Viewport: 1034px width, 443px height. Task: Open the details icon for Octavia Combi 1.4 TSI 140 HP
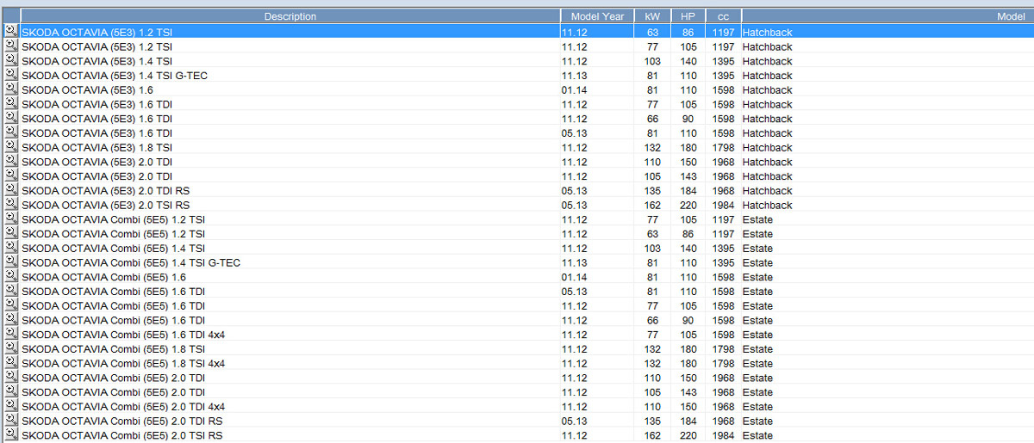[x=10, y=248]
